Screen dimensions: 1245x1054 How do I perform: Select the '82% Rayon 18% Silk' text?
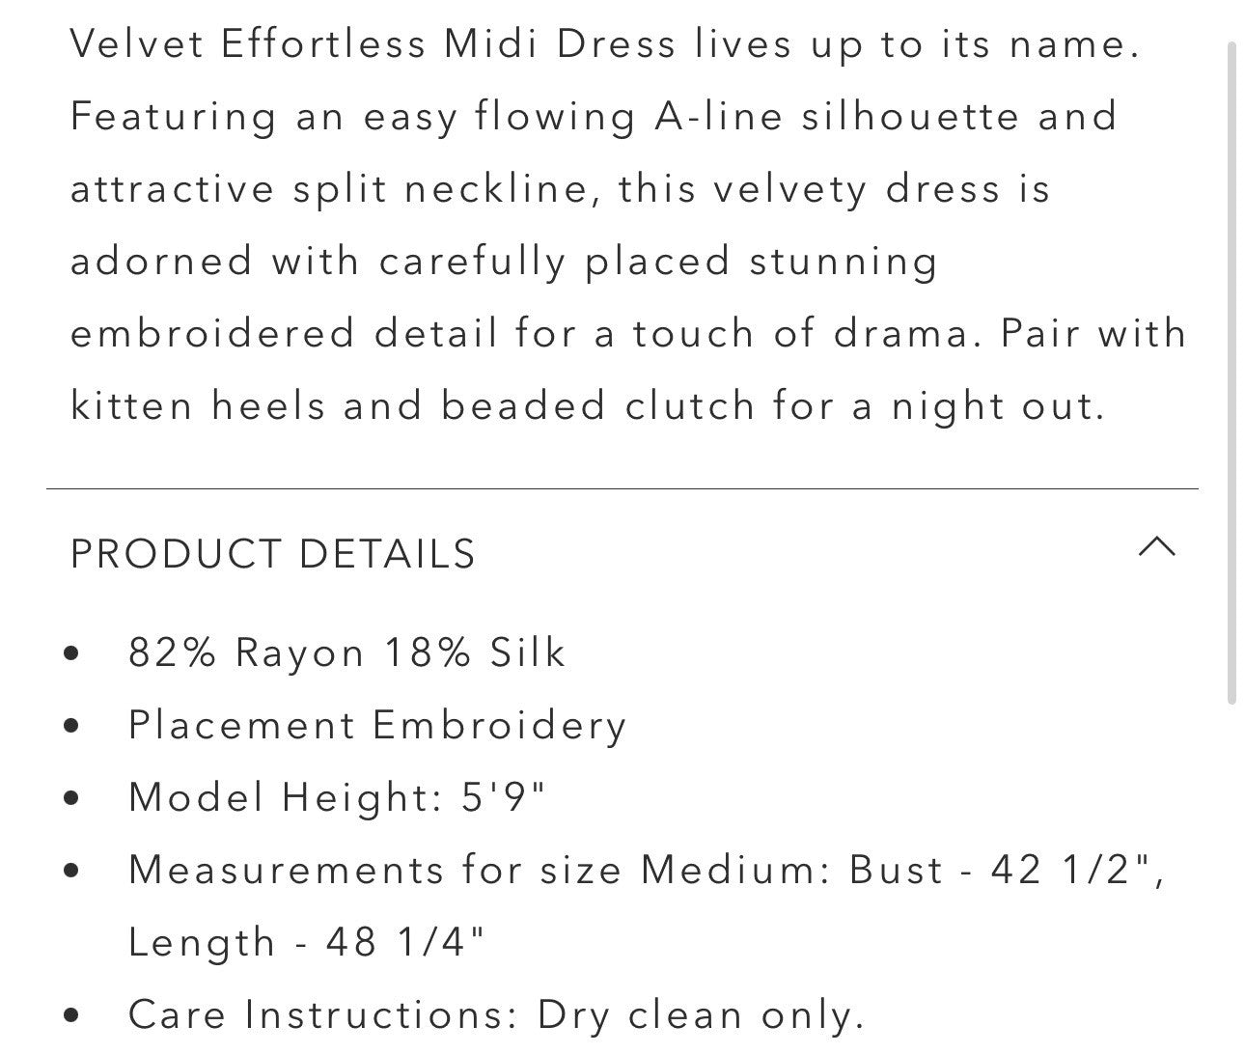click(346, 653)
